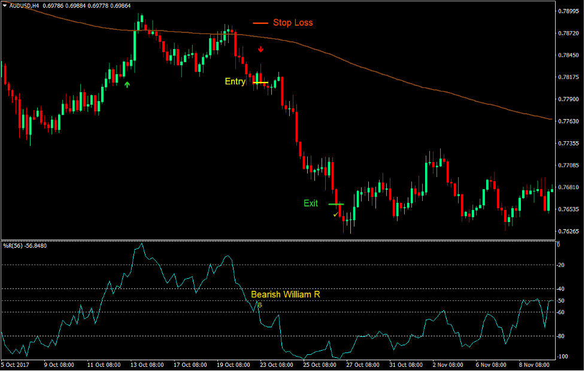Click the Stop Loss text label
Screen dimensions: 585x371
(x=293, y=22)
